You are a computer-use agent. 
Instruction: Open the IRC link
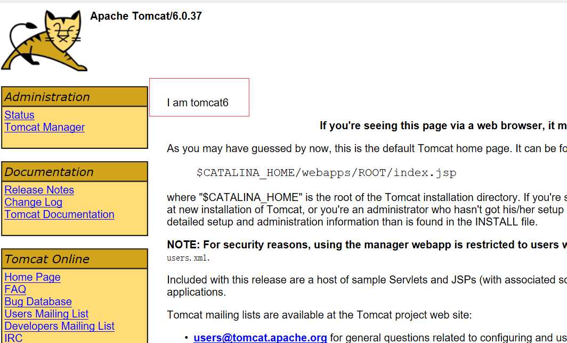pyautogui.click(x=13, y=338)
